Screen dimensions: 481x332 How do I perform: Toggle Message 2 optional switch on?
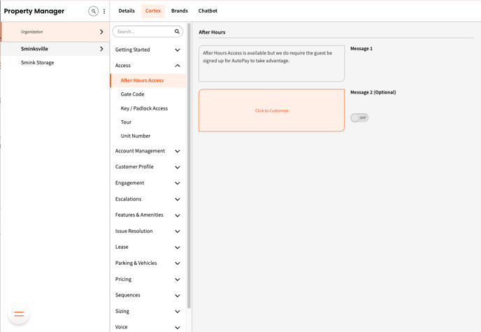coord(359,117)
